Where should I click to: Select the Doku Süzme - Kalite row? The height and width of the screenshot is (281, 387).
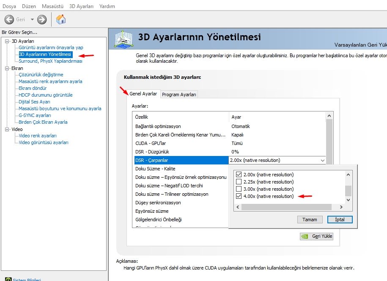(x=181, y=169)
